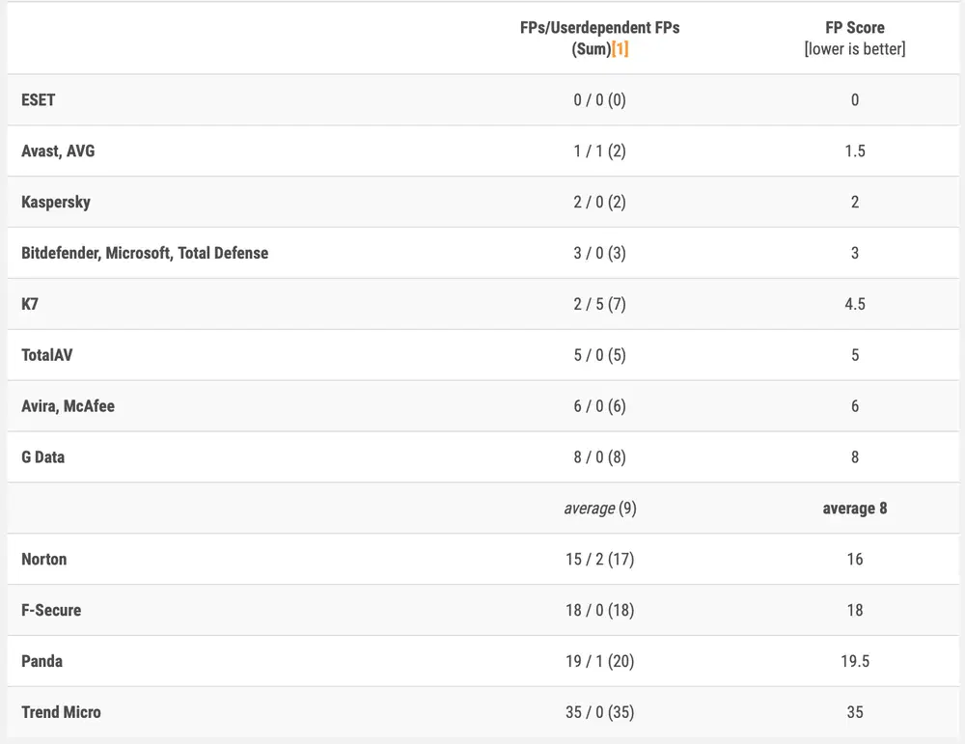This screenshot has width=965, height=744.
Task: Click the Trend Micro vendor name
Action: tap(61, 712)
